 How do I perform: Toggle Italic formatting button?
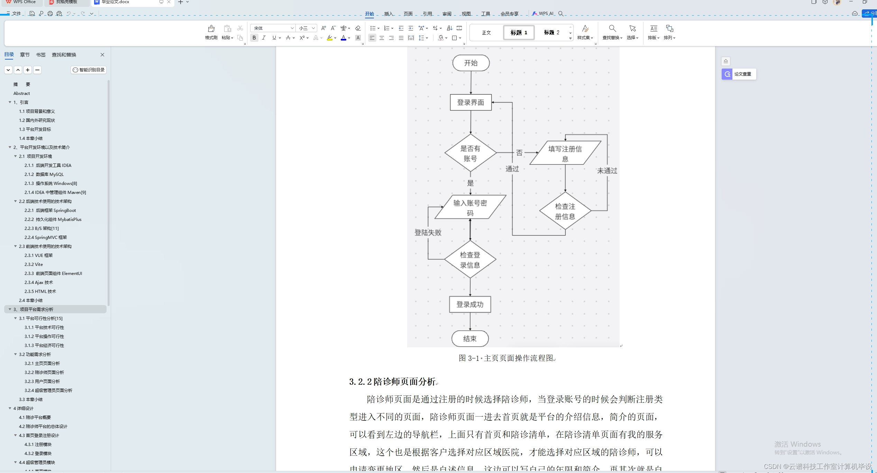pos(264,38)
